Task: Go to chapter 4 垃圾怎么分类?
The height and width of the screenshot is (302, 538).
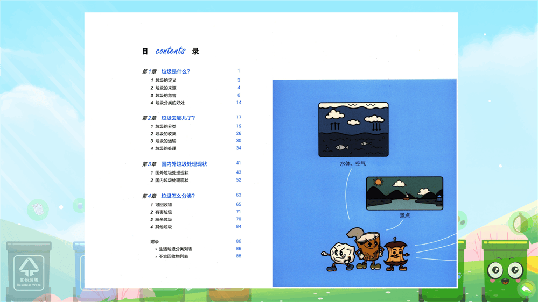Action: pyautogui.click(x=178, y=196)
